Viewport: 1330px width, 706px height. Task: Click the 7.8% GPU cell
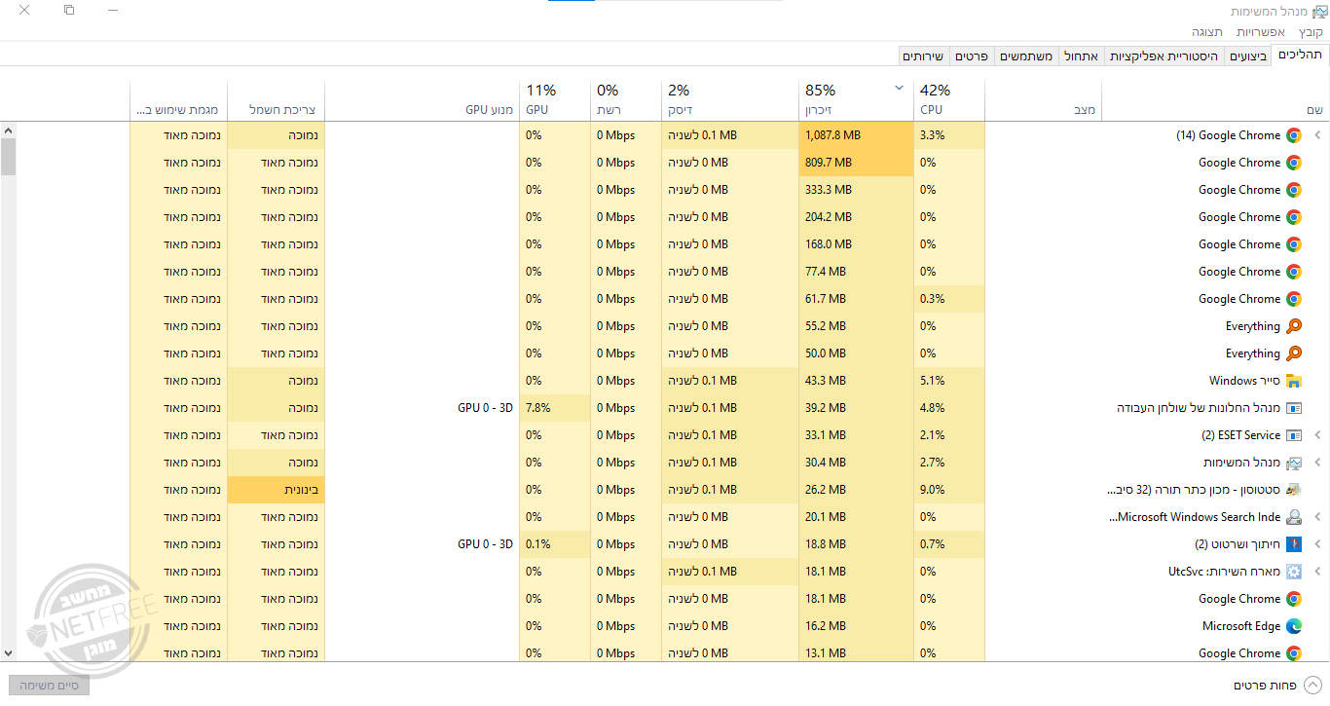tap(555, 408)
